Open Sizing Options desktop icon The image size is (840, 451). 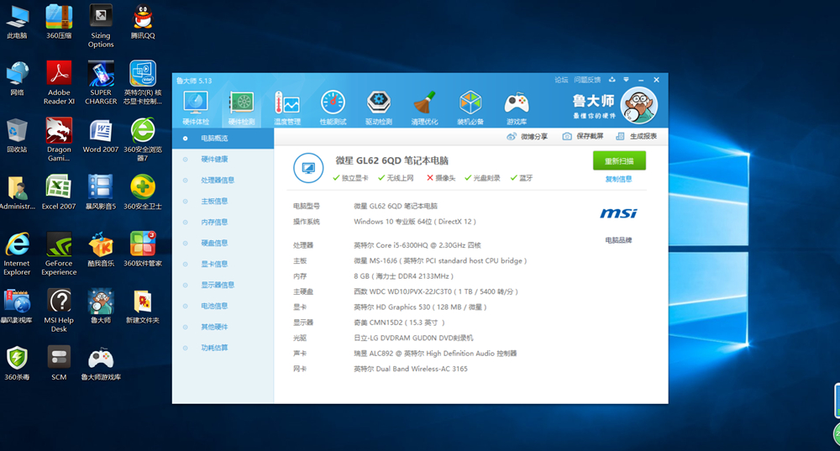pos(101,26)
